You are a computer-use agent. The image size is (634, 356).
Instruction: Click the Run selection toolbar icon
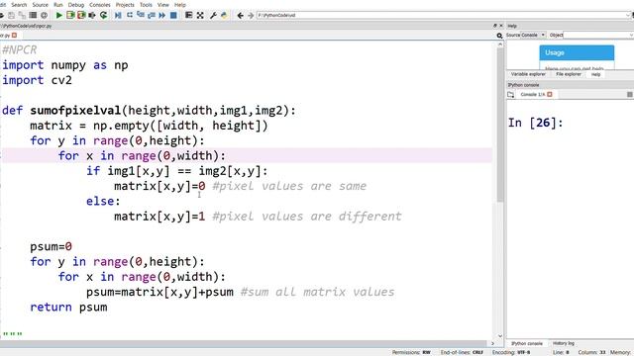(x=92, y=16)
